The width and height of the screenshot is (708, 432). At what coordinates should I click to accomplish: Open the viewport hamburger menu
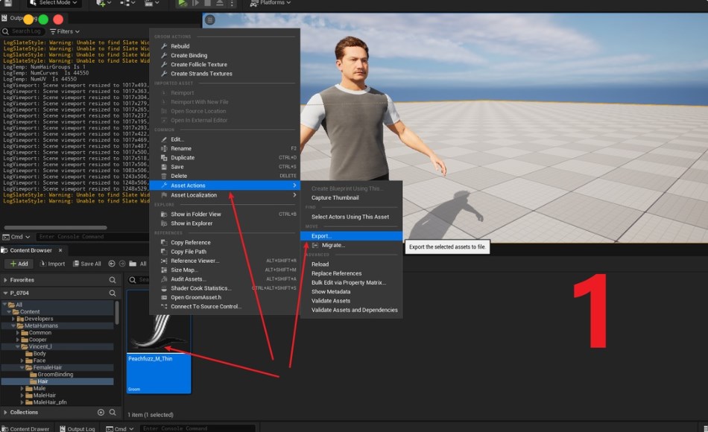click(x=210, y=20)
